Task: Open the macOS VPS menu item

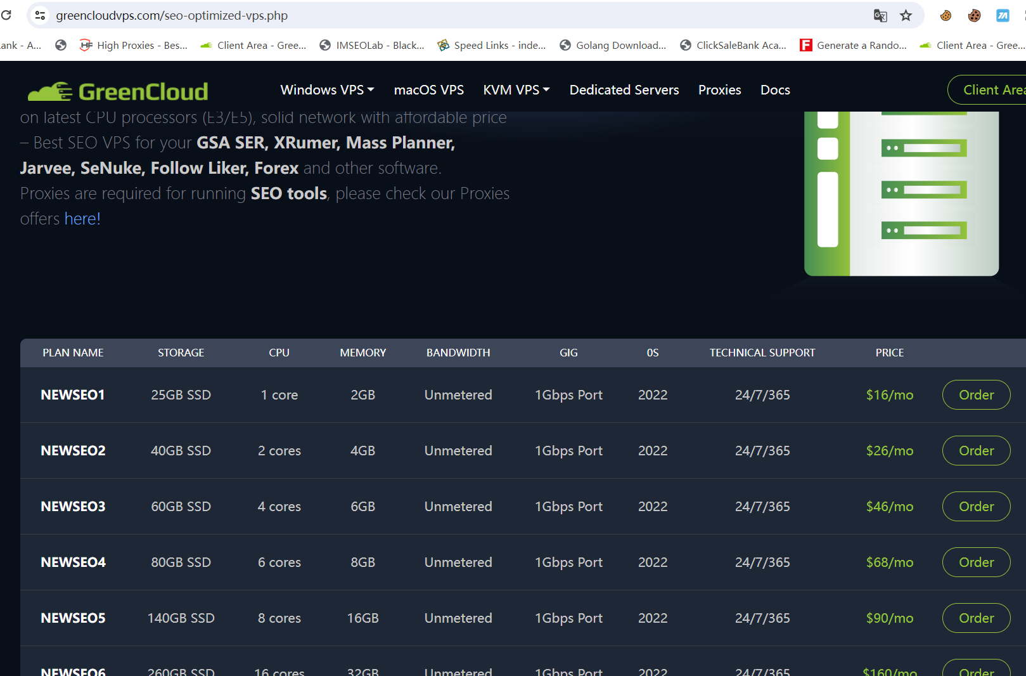Action: click(428, 90)
